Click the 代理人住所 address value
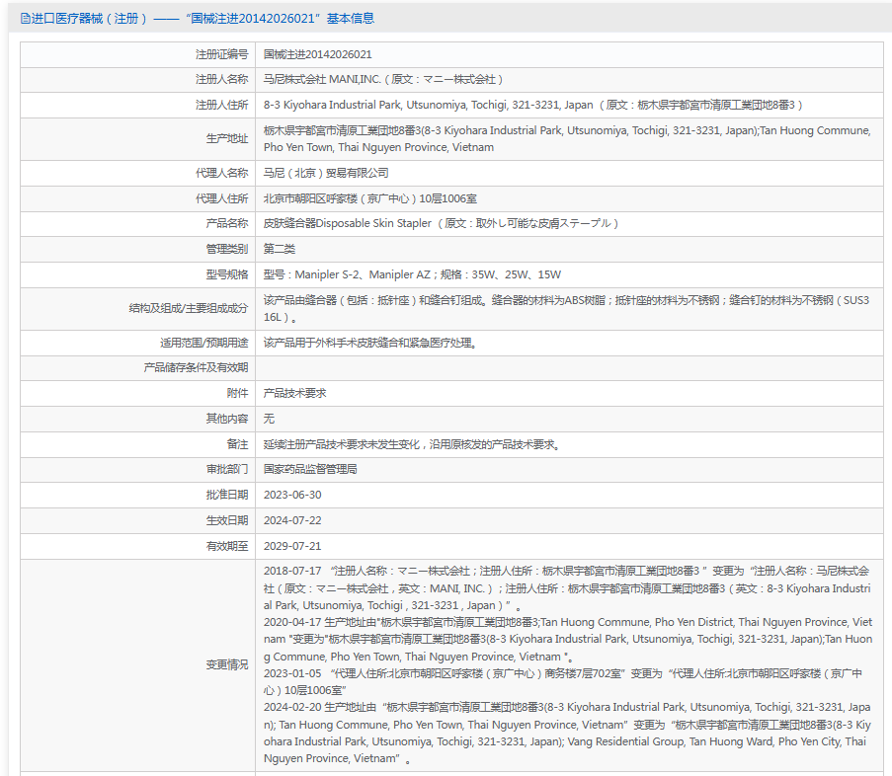 coord(369,199)
